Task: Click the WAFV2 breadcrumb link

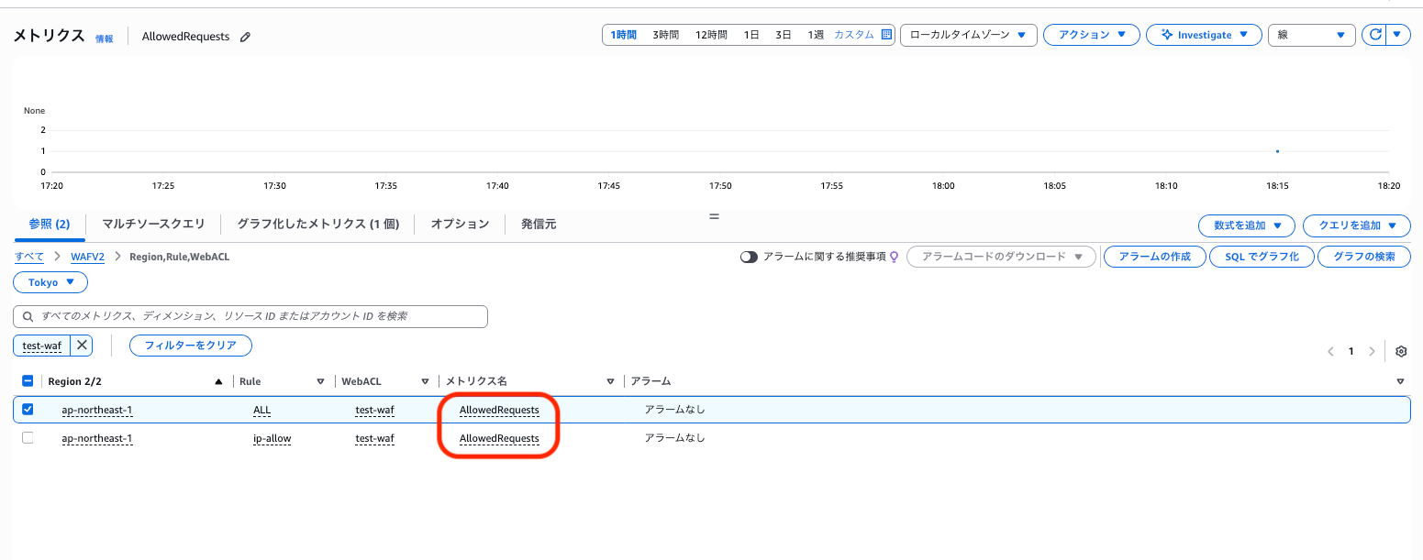Action: [x=88, y=257]
